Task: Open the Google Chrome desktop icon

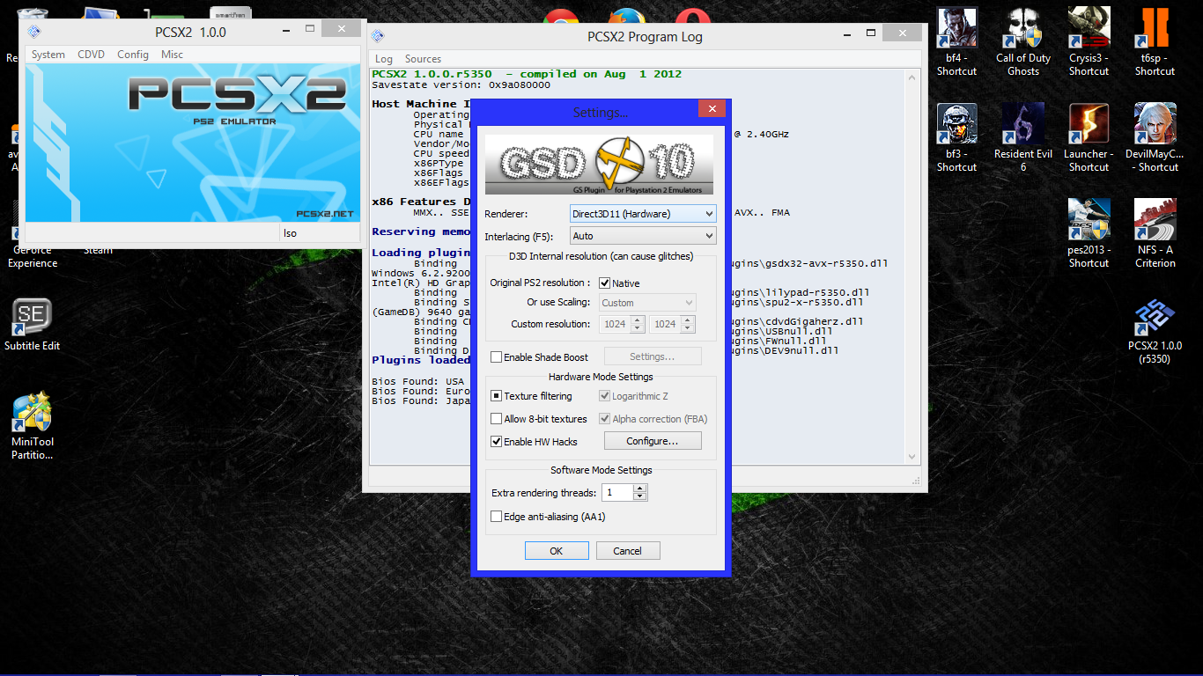Action: tap(560, 18)
